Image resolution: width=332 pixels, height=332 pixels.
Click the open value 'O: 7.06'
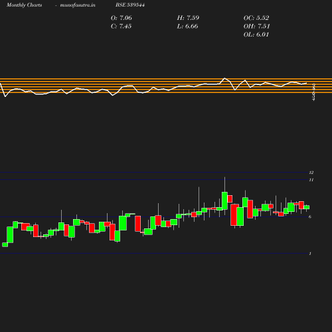click(x=122, y=18)
